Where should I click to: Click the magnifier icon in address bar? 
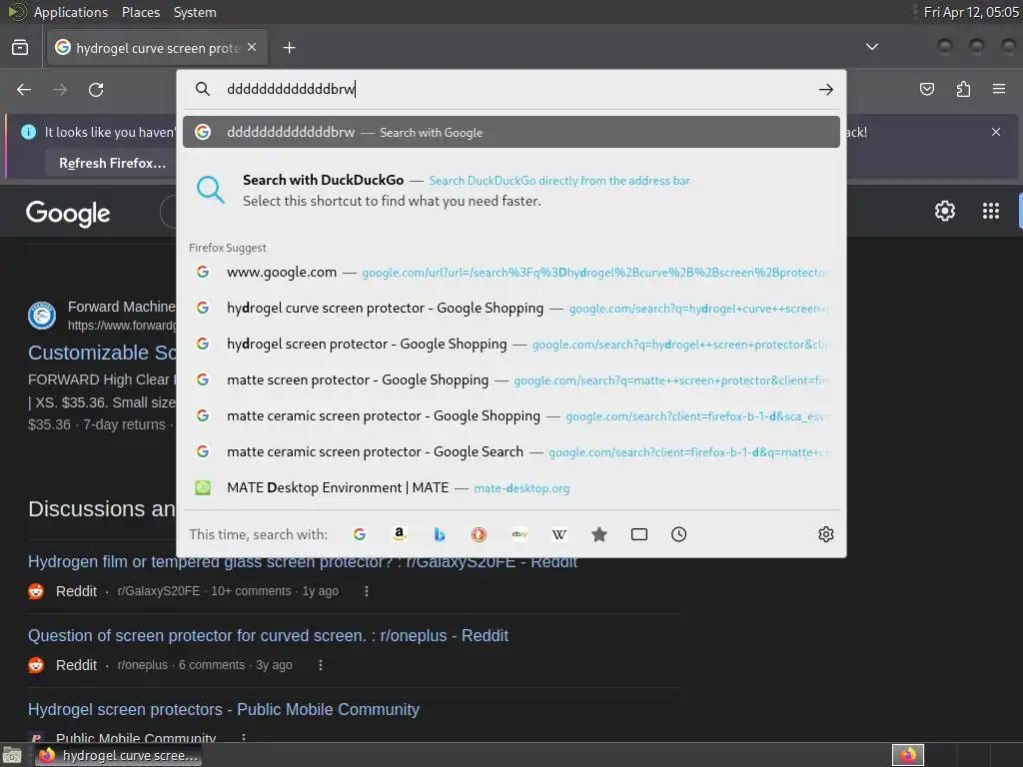203,89
